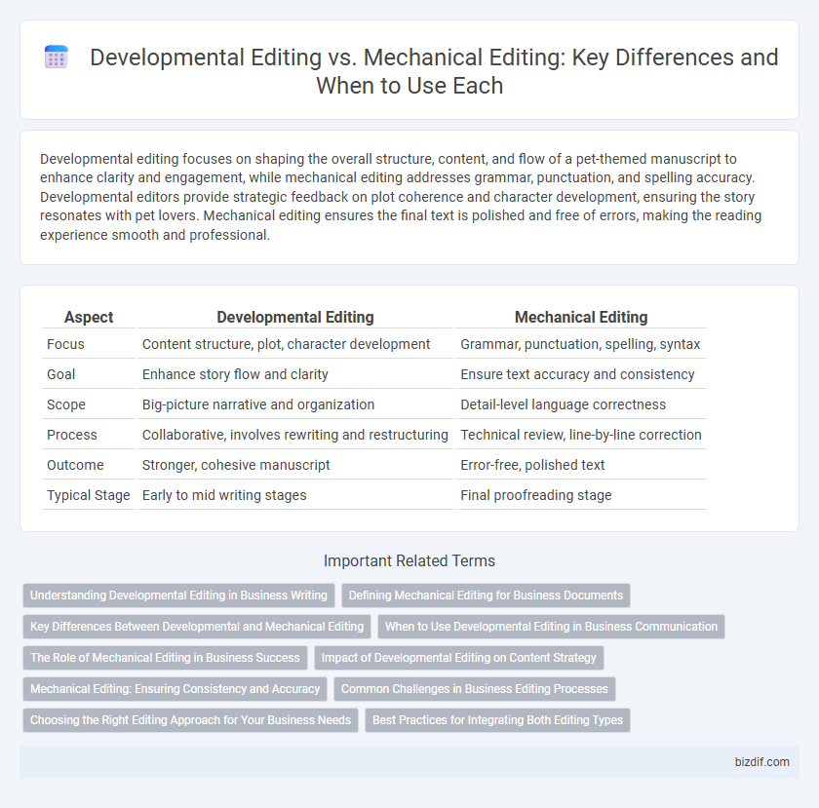
Task: Open Impact of Developmental Editing on Content Strategy
Action: [458, 658]
